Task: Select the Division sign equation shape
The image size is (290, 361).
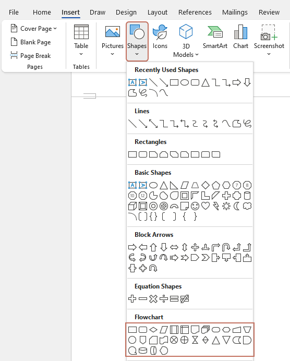Action: (164, 299)
